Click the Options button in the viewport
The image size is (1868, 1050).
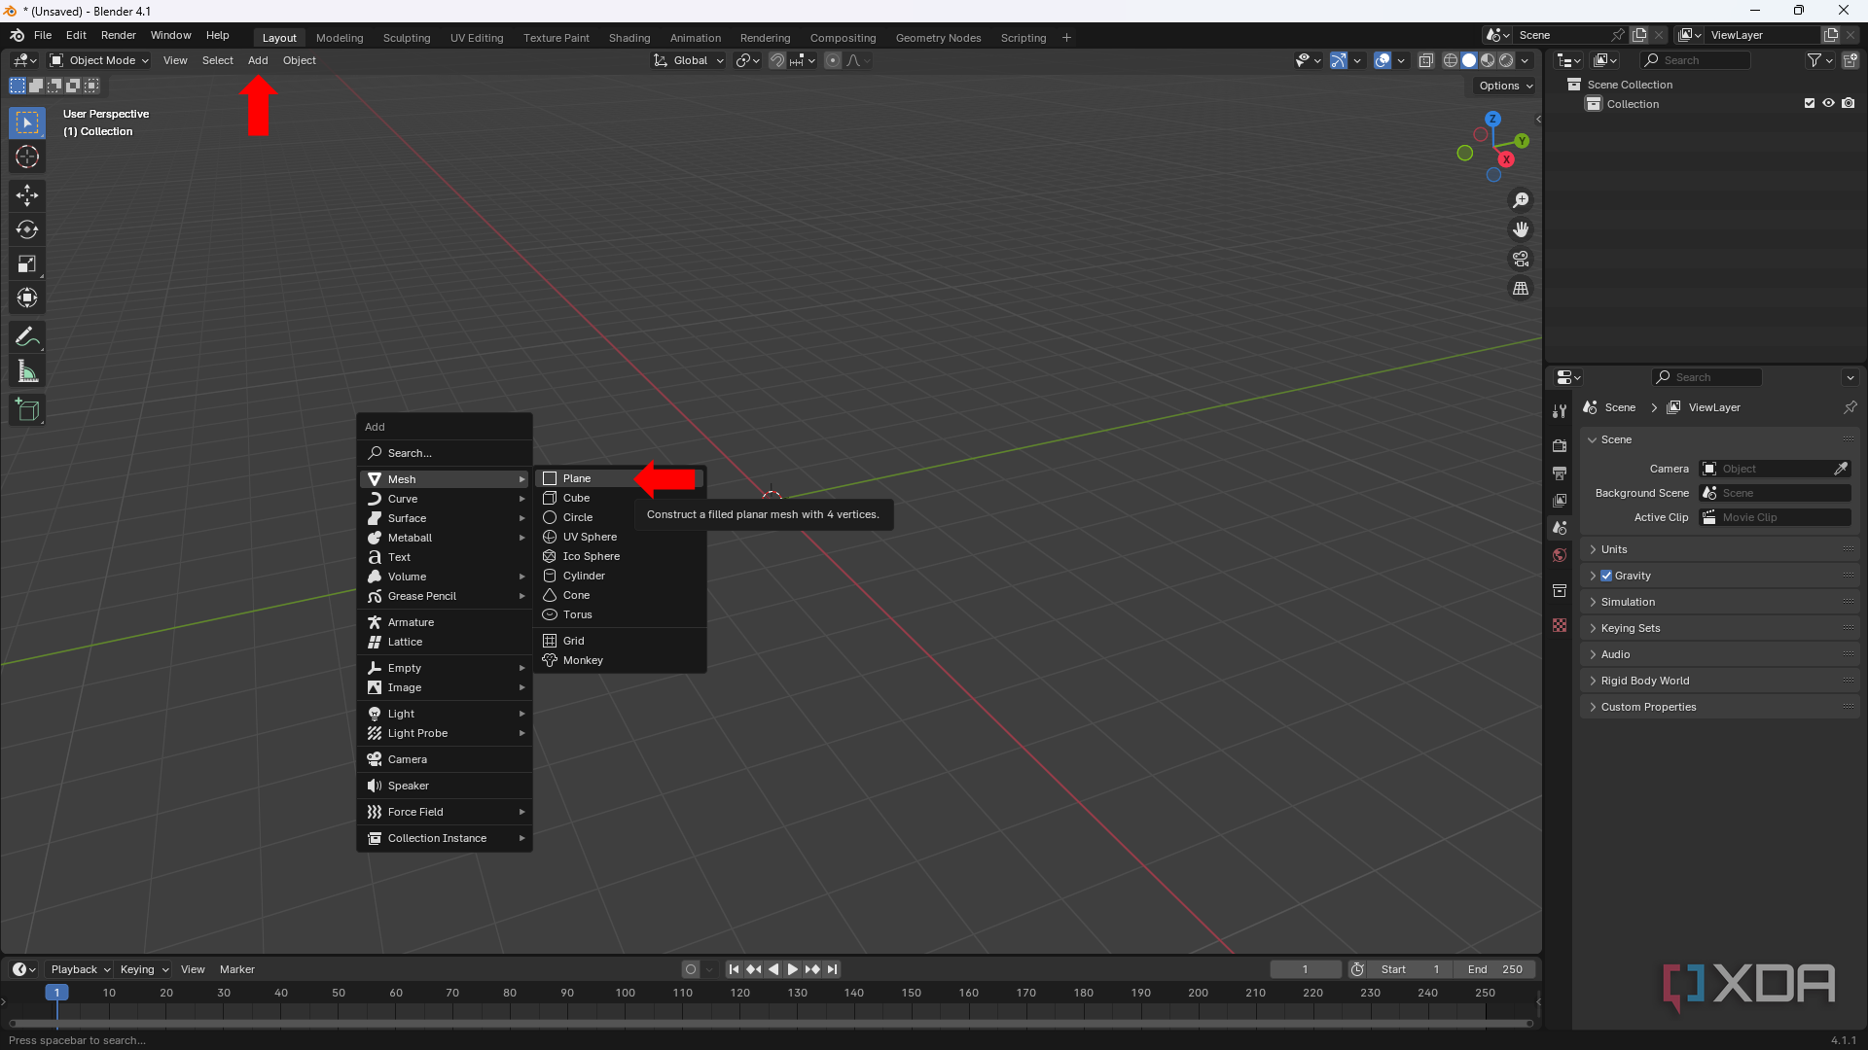point(1501,86)
